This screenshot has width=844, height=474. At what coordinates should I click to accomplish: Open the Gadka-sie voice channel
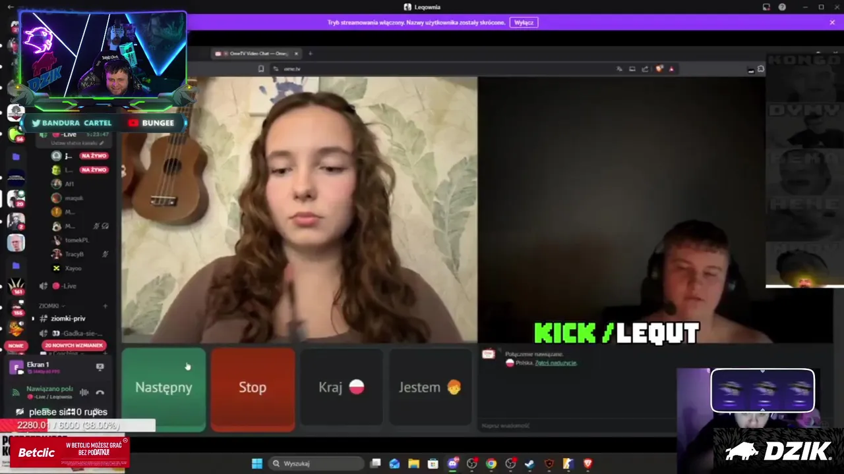(x=73, y=333)
